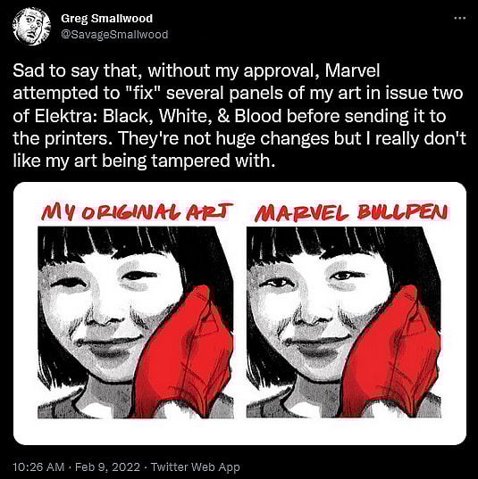This screenshot has width=478, height=479.
Task: Click the girl's smile in the original art panel
Action: click(109, 343)
